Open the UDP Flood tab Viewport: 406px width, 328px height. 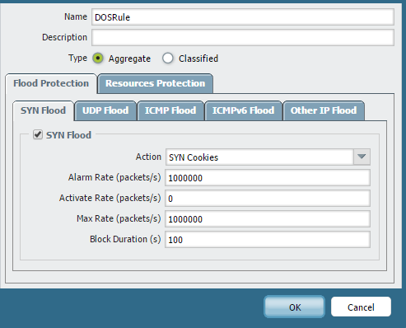105,110
